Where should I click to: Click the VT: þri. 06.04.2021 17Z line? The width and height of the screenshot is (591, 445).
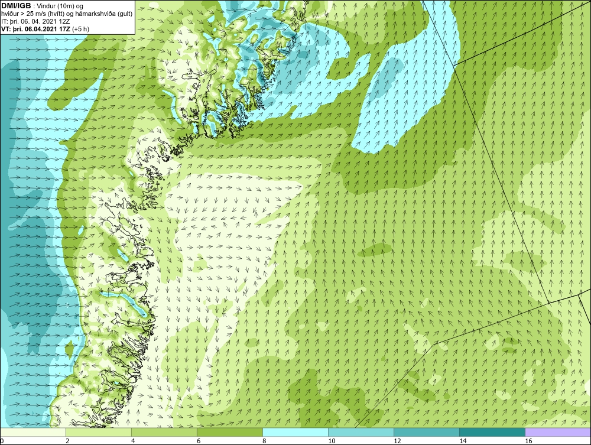pyautogui.click(x=46, y=28)
